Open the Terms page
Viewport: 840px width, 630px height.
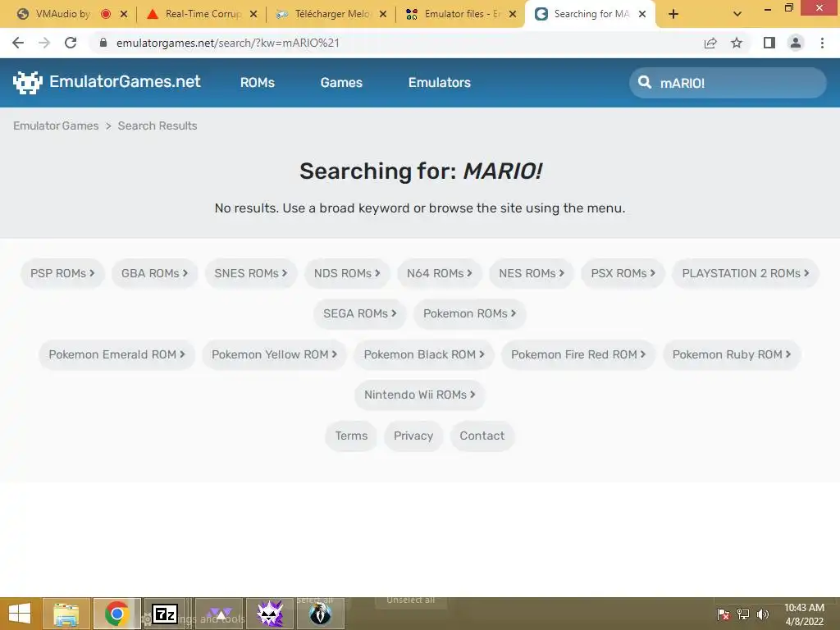tap(351, 436)
